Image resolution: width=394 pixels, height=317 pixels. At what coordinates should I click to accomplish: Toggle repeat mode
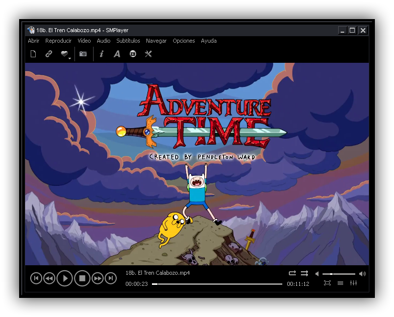[292, 273]
